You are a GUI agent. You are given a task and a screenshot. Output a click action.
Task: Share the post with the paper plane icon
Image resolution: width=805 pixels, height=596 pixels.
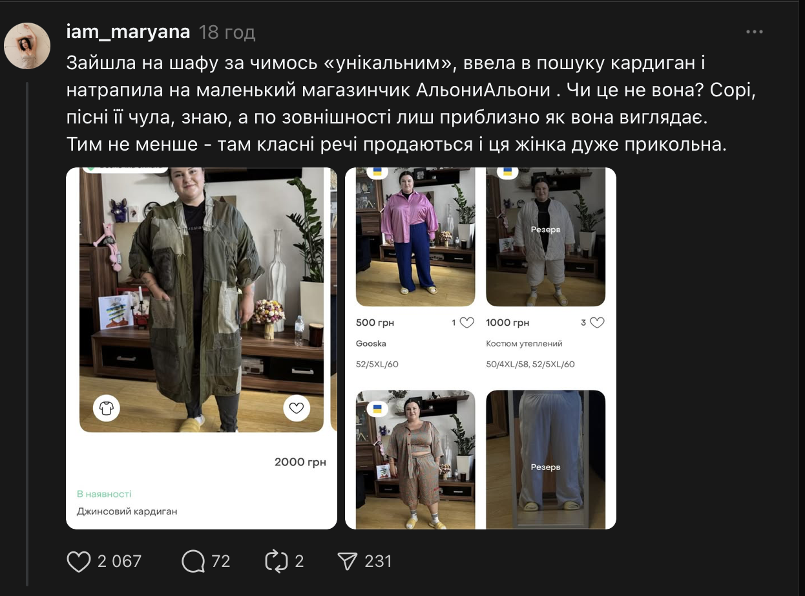[x=348, y=560]
